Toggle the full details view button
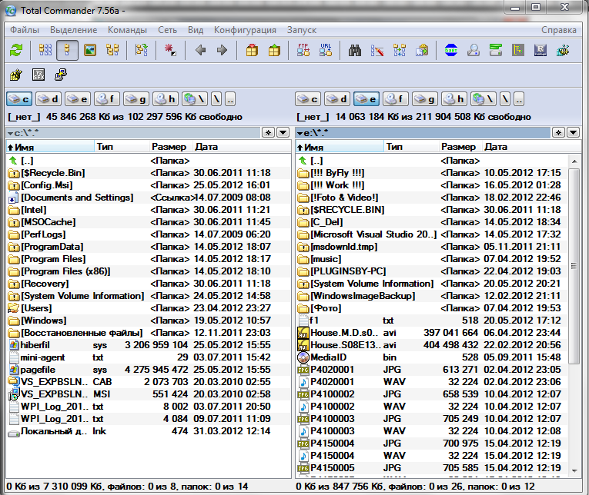This screenshot has width=589, height=495. point(67,50)
